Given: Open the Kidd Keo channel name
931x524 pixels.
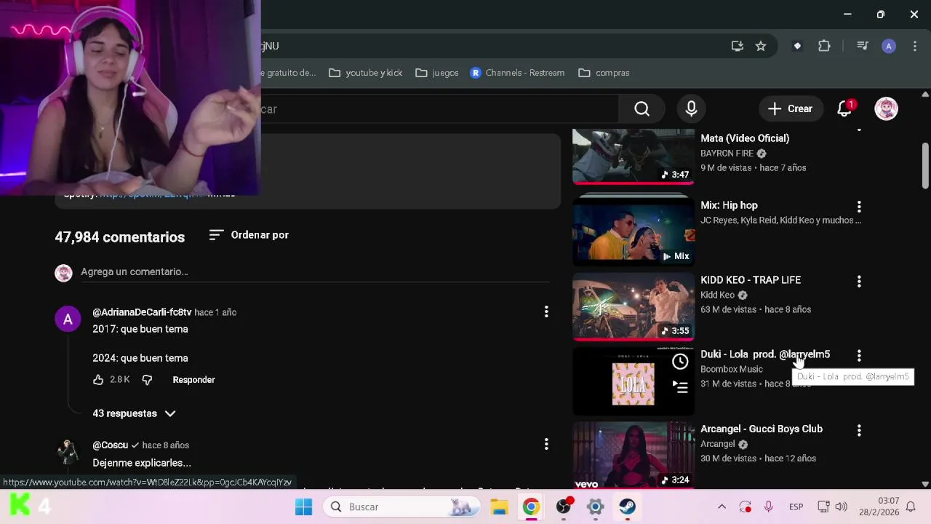Looking at the screenshot, I should [717, 295].
